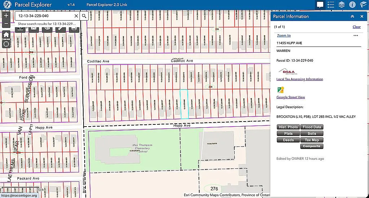This screenshot has width=369, height=198.
Task: Open the printer tool button
Action: pos(74,30)
